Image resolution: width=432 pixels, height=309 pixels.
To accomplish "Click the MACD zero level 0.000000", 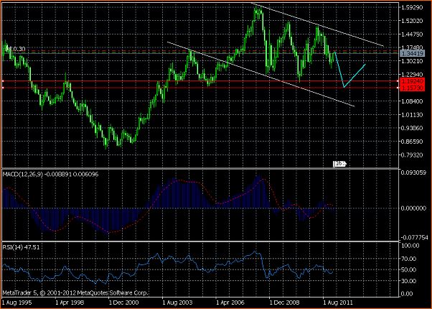I will pos(414,208).
